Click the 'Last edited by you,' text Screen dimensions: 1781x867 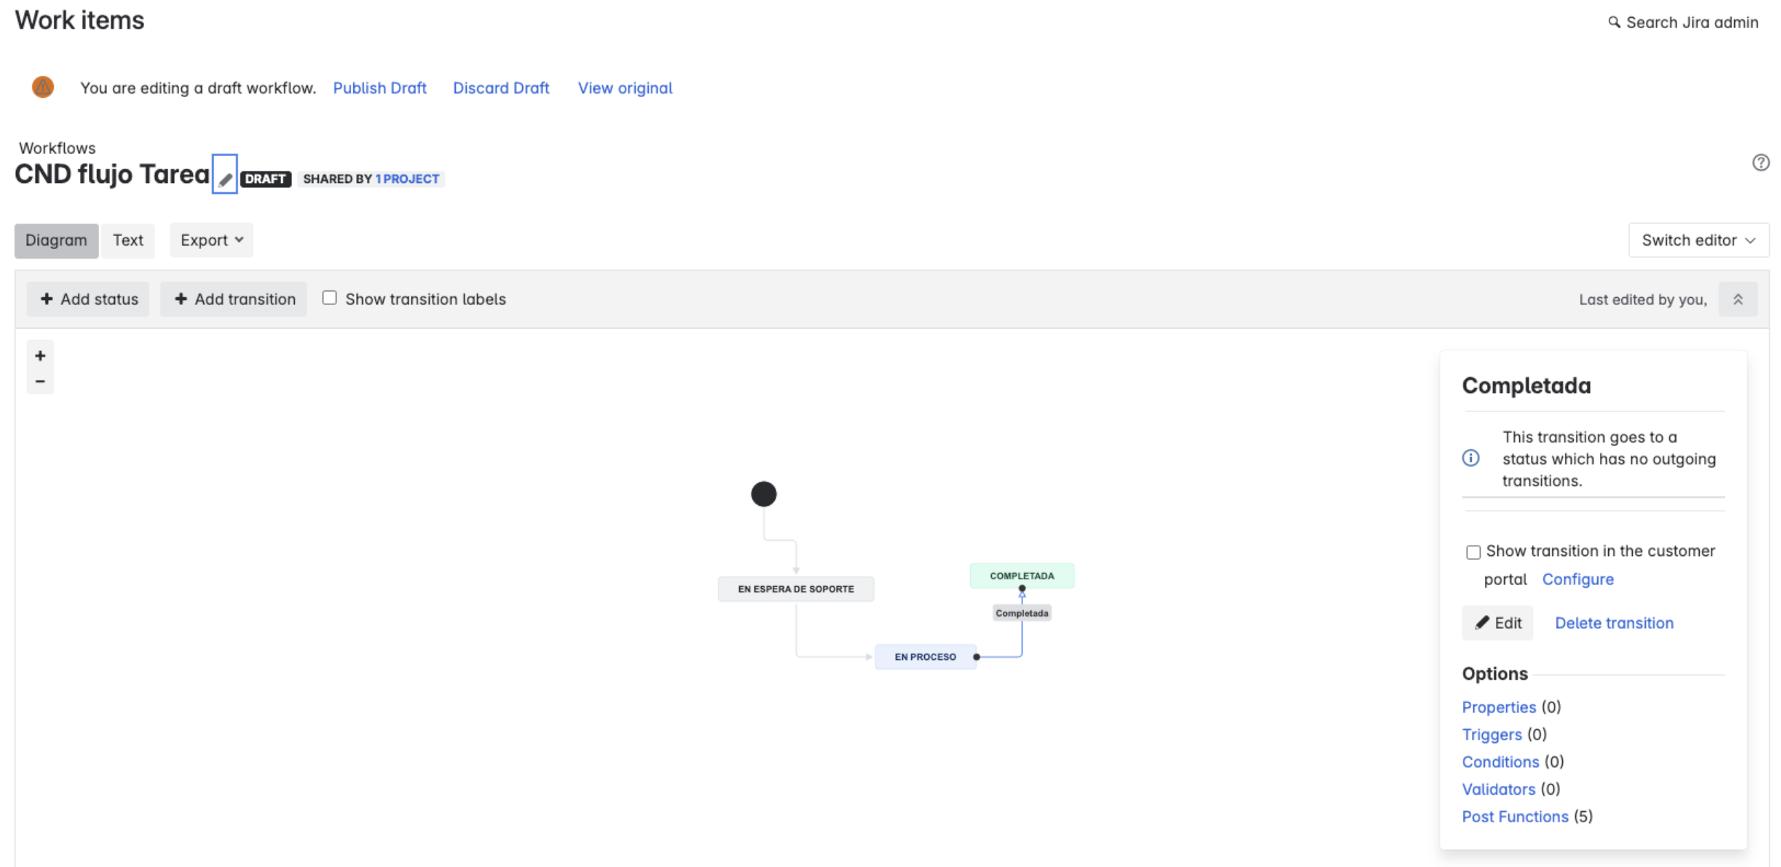[x=1643, y=299]
